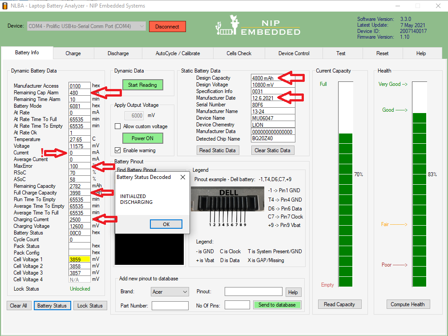Open the Device COM port dropdown

(86, 26)
